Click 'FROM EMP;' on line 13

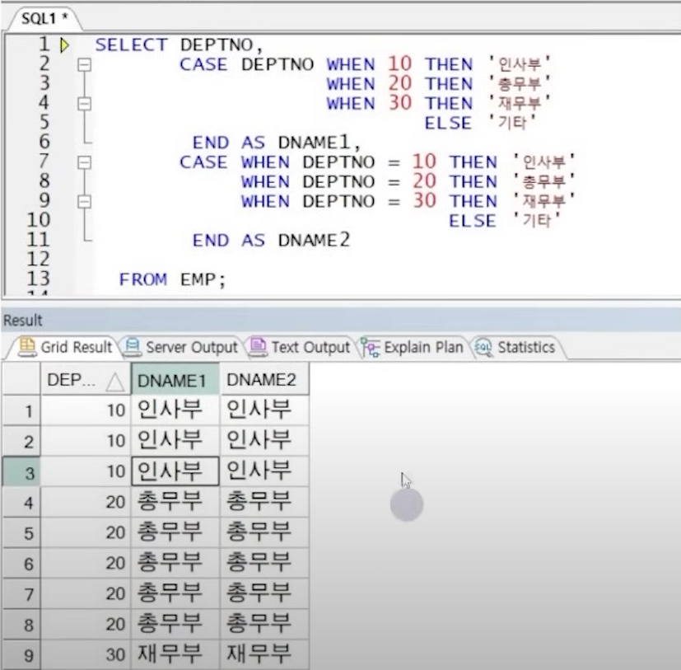(x=172, y=279)
